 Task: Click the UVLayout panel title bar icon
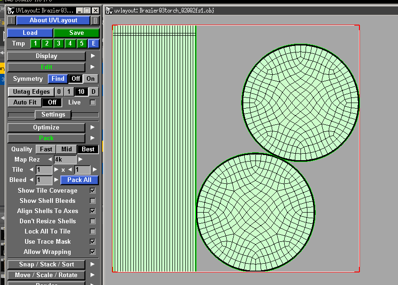pos(11,11)
